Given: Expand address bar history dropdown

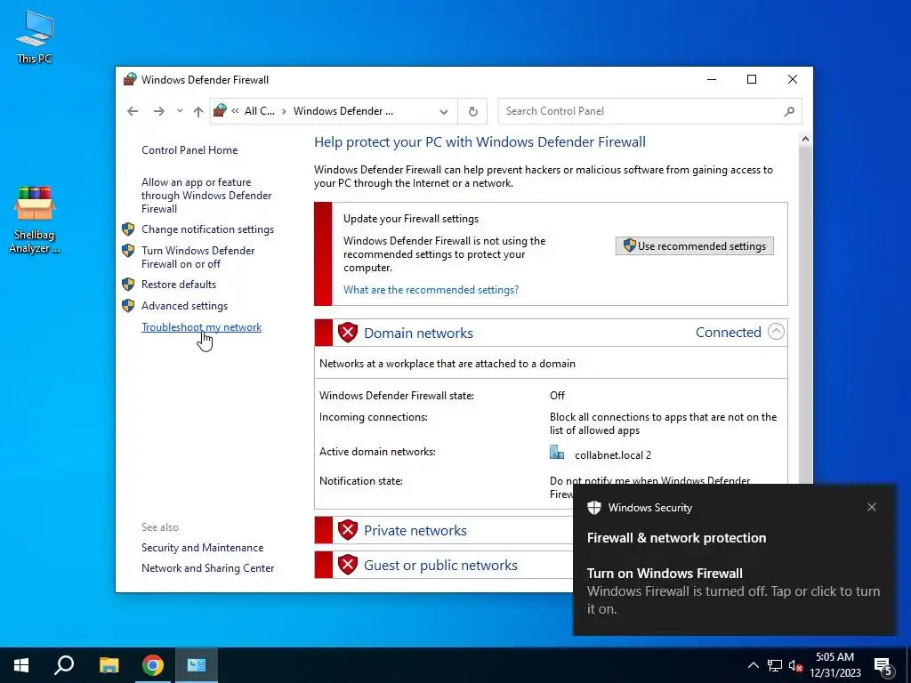Looking at the screenshot, I should click(444, 111).
